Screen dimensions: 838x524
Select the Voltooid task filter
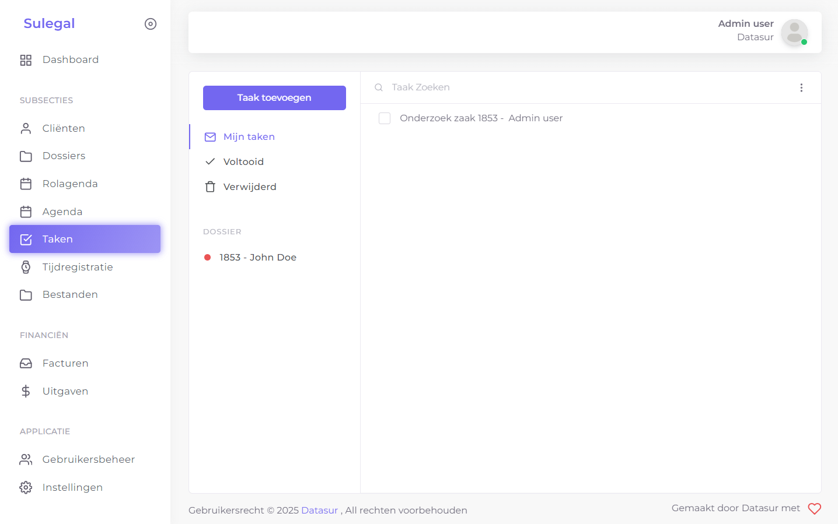point(243,161)
